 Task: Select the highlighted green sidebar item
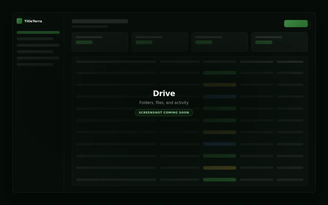(x=38, y=33)
